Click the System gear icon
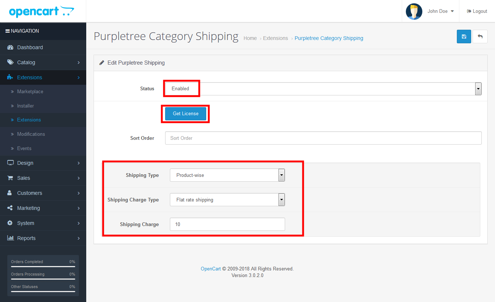 [x=10, y=223]
